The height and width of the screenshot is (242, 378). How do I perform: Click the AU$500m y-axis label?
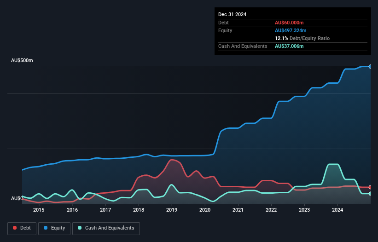click(22, 60)
